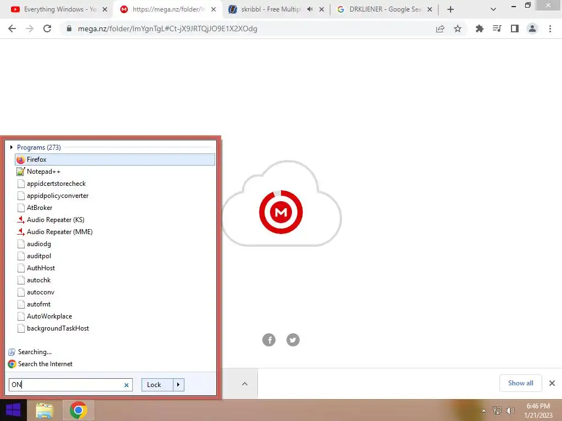Open the media controls icon

497,29
